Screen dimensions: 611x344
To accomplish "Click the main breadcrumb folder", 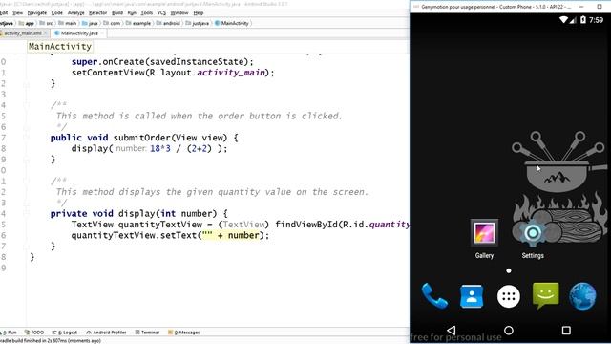I will click(68, 23).
